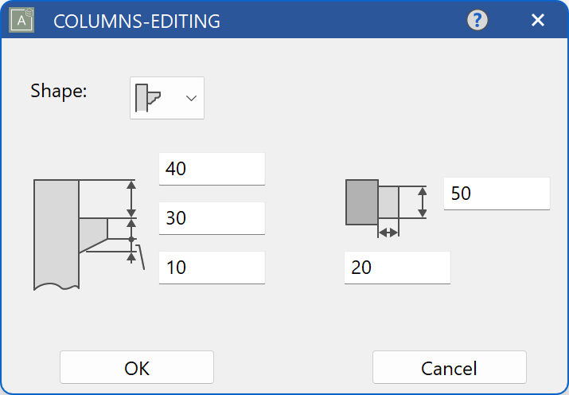The height and width of the screenshot is (395, 569).
Task: Select the input field with value 30
Action: click(212, 218)
